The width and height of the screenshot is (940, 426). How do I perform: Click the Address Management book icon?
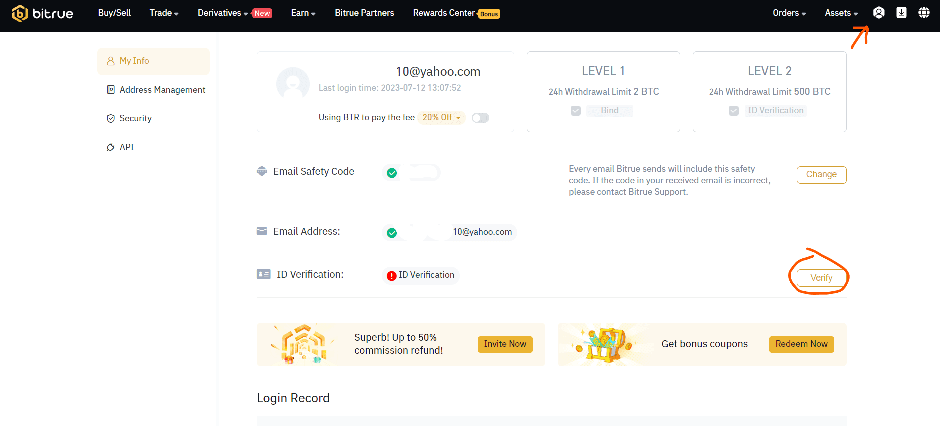[111, 90]
